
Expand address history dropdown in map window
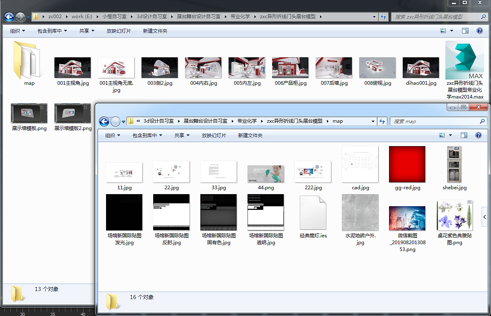click(373, 121)
